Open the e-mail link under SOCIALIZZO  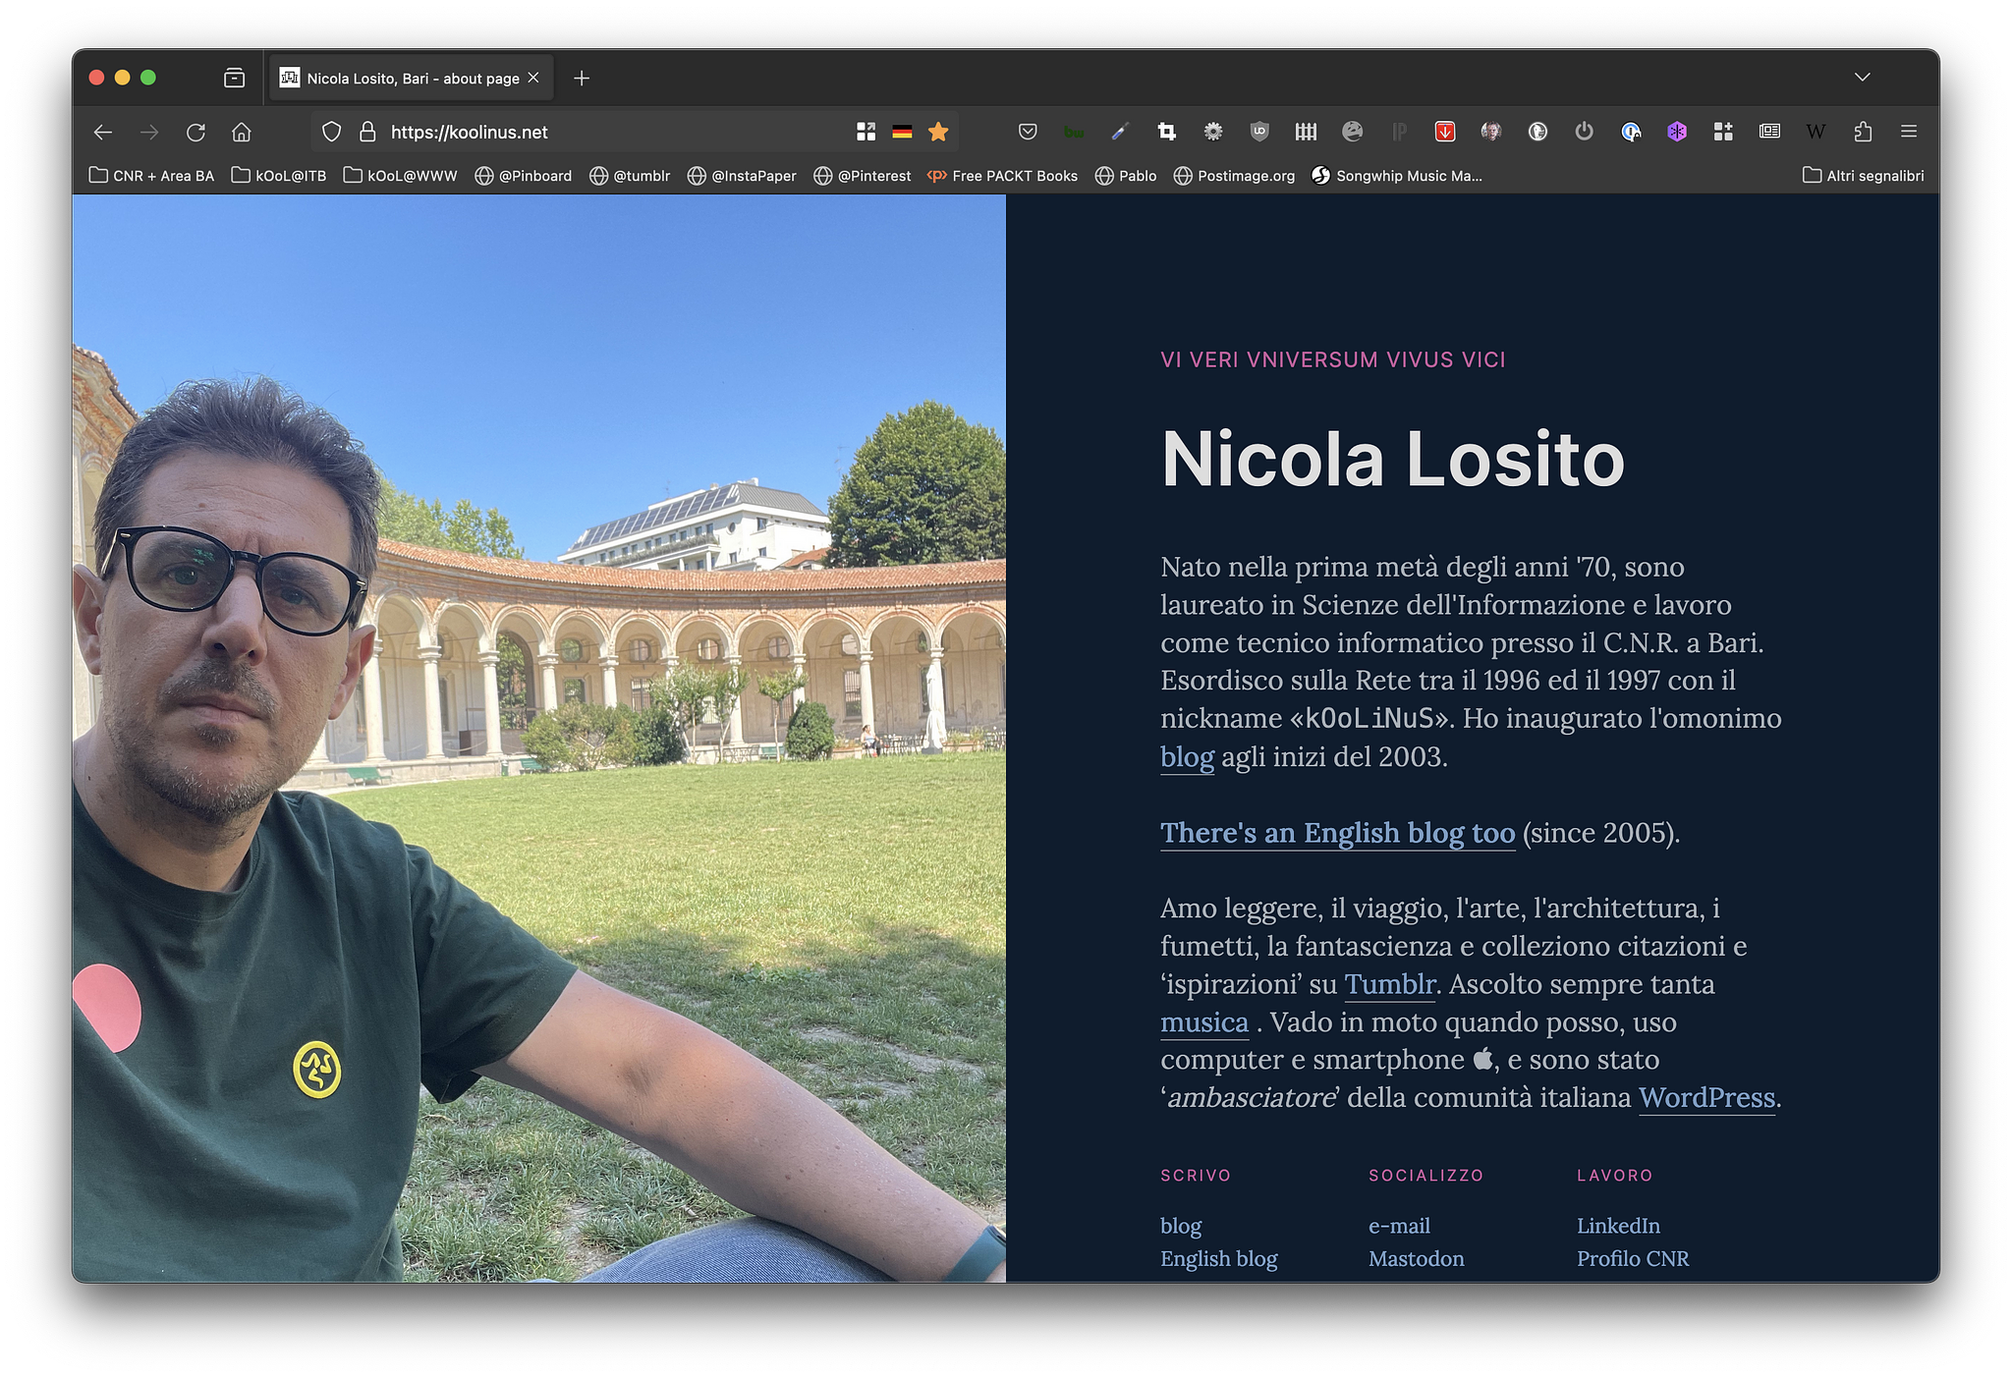(1399, 1226)
